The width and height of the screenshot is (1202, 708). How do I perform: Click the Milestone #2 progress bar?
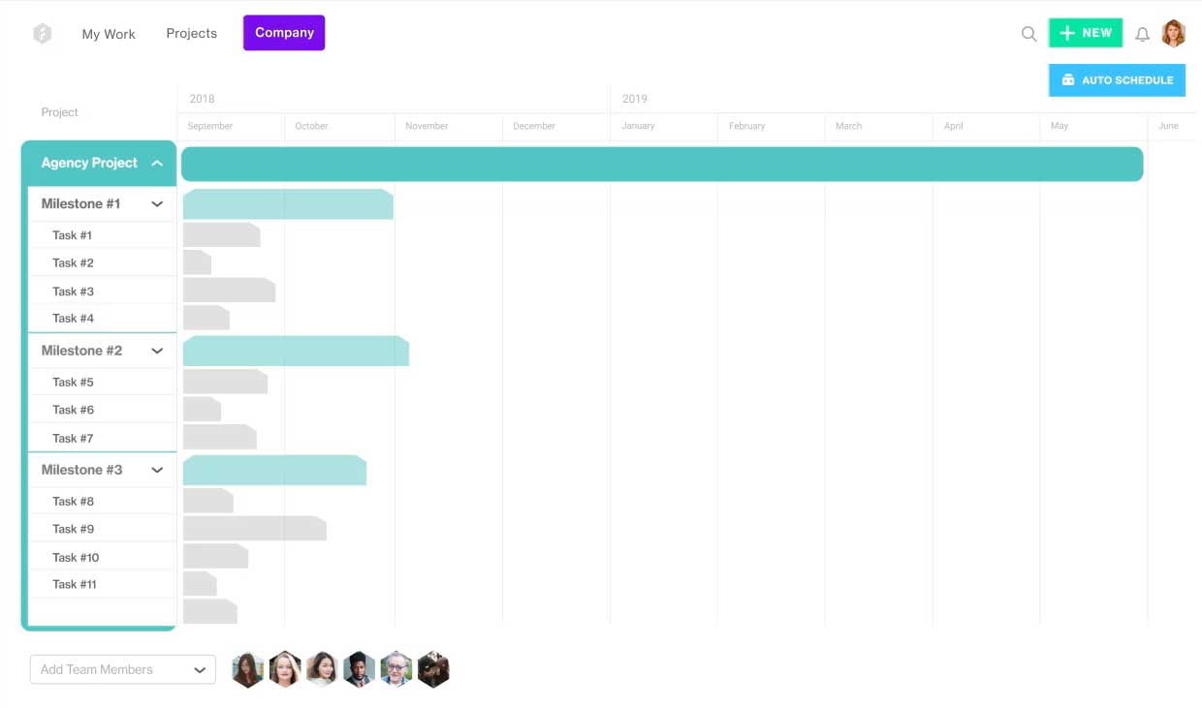point(296,351)
